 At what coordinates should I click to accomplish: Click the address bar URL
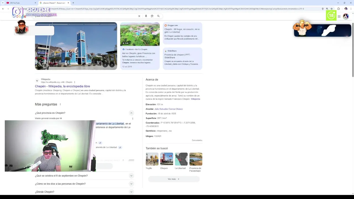click(177, 9)
